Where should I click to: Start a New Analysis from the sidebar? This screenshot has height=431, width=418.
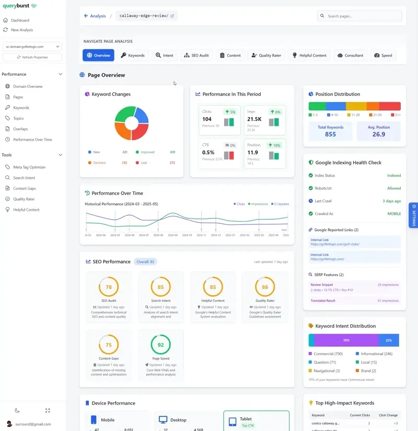tap(18, 30)
